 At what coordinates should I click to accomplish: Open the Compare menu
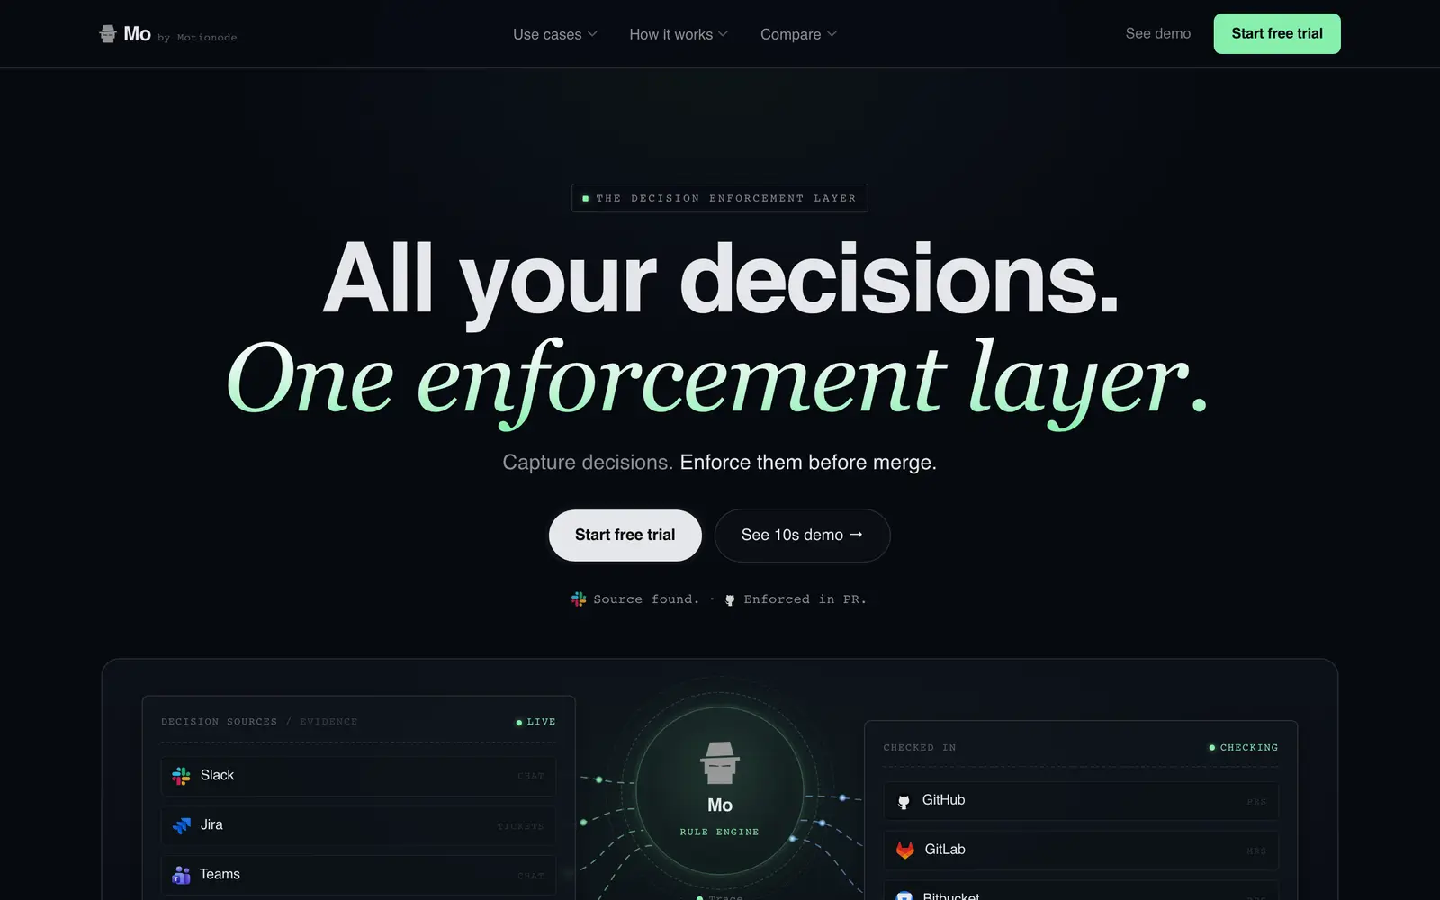(x=798, y=34)
